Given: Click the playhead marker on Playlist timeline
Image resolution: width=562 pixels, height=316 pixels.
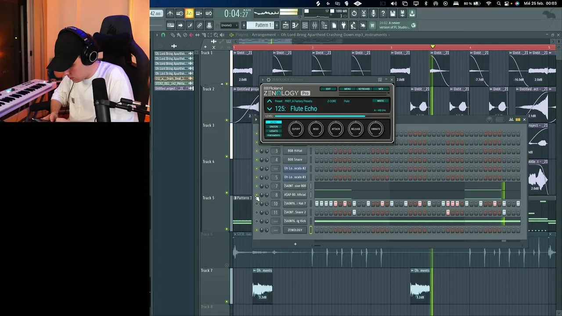Looking at the screenshot, I should (x=433, y=47).
